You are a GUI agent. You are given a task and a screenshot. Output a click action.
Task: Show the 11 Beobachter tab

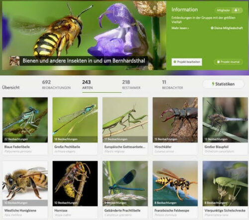[x=172, y=85]
